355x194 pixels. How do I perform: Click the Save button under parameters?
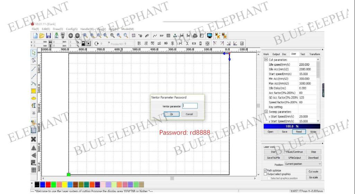285,132
